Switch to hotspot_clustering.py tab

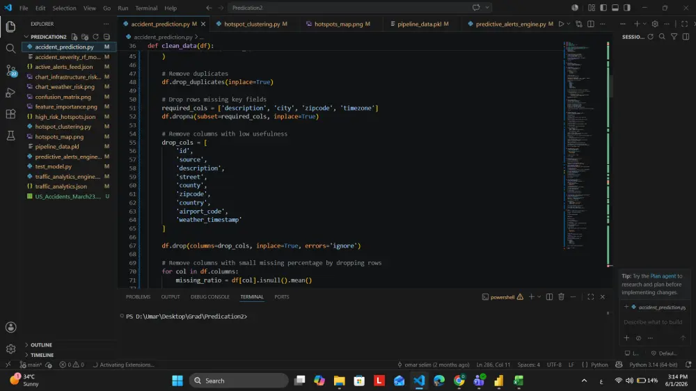(252, 24)
